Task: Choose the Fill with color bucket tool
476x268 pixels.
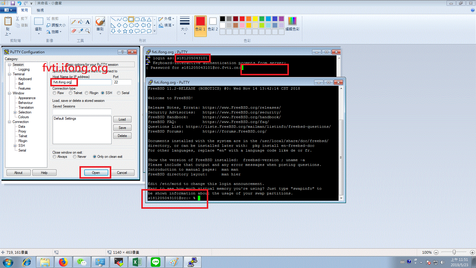Action: [x=81, y=22]
